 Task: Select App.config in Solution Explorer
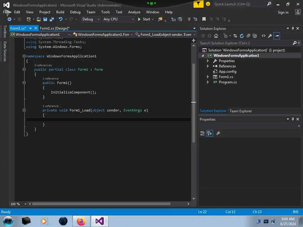pyautogui.click(x=228, y=72)
